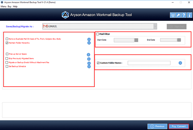
Task: Enable Remove Duplicate Mail checkbox
Action: (x=7, y=39)
